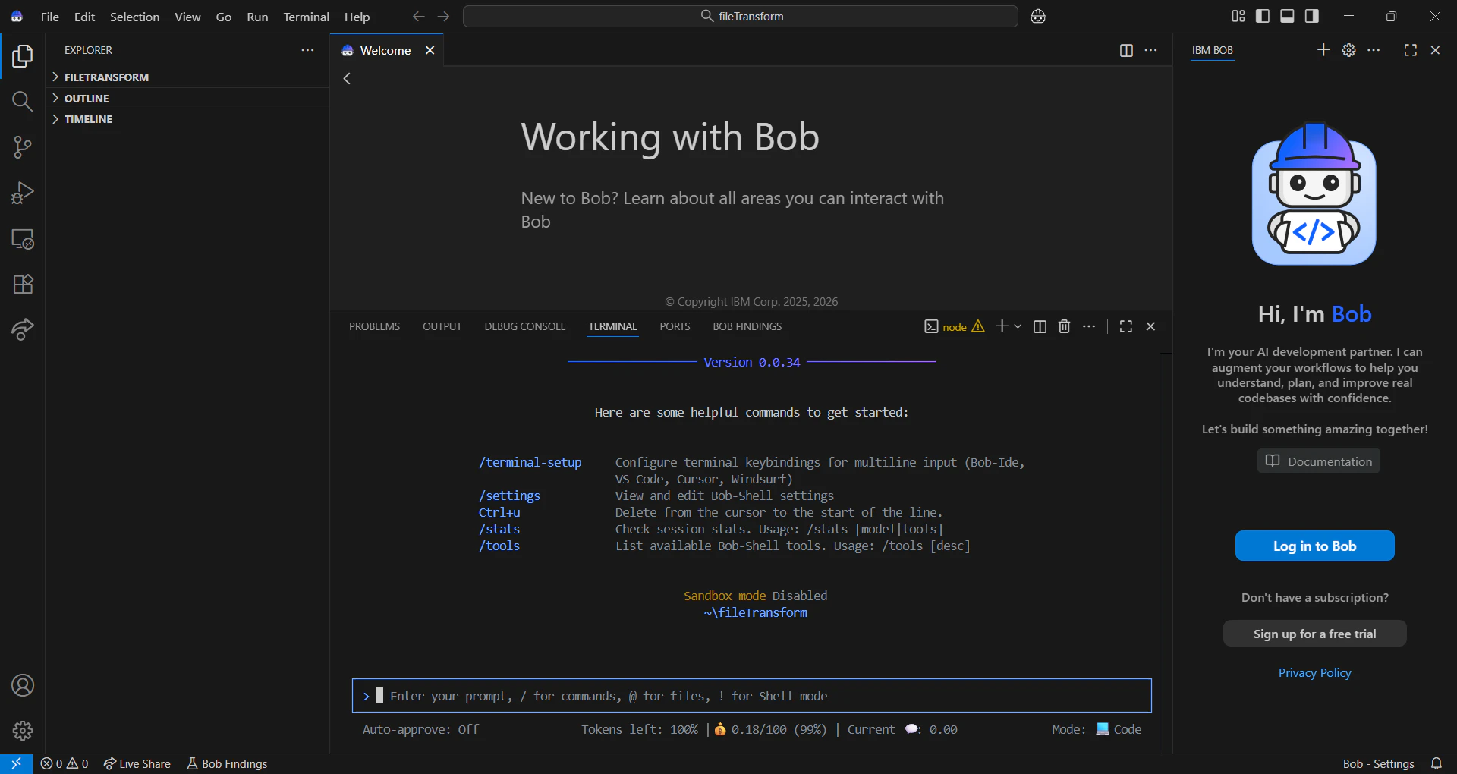1457x774 pixels.
Task: Close the terminal panel
Action: [1150, 326]
